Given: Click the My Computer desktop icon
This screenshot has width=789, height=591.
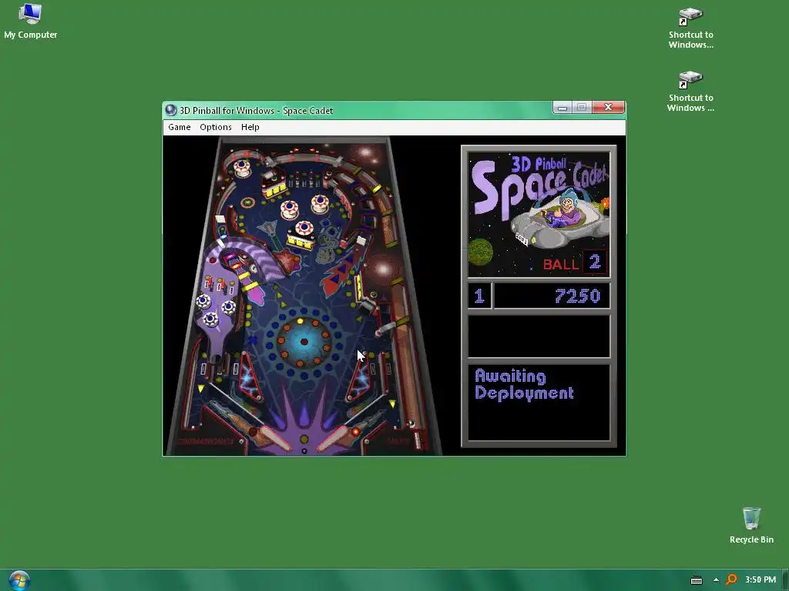Looking at the screenshot, I should 30,21.
